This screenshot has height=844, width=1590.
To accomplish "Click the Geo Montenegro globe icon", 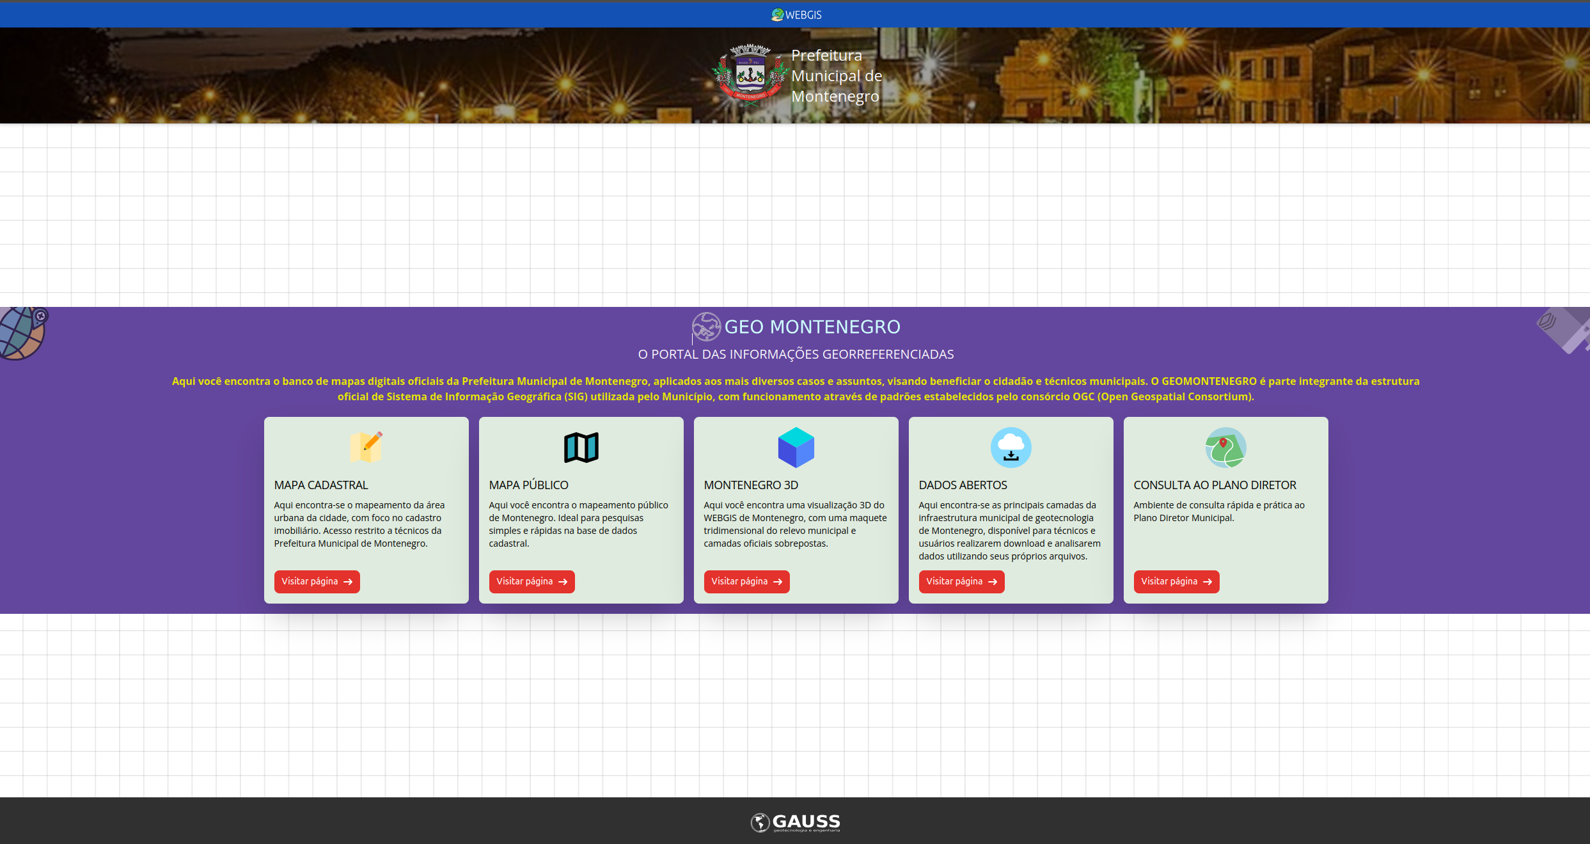I will tap(706, 327).
